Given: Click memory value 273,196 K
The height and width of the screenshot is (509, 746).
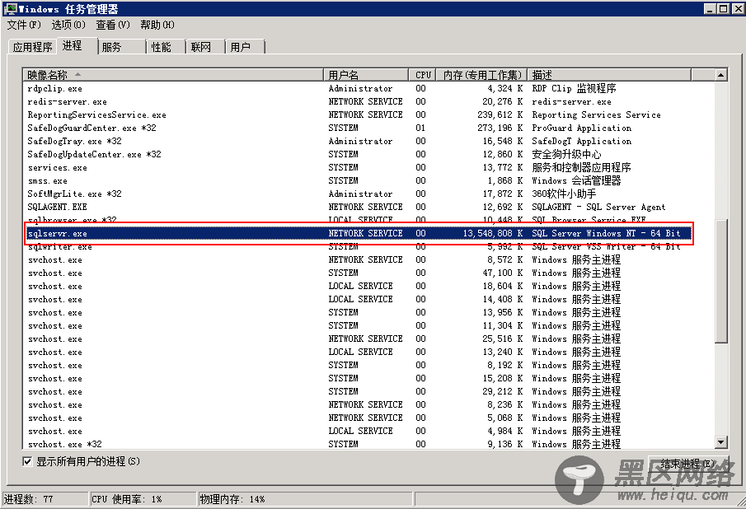Looking at the screenshot, I should (x=500, y=128).
